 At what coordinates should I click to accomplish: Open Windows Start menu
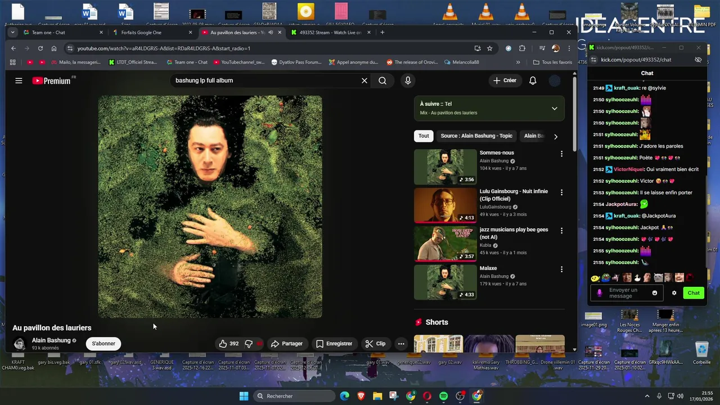[x=244, y=396]
